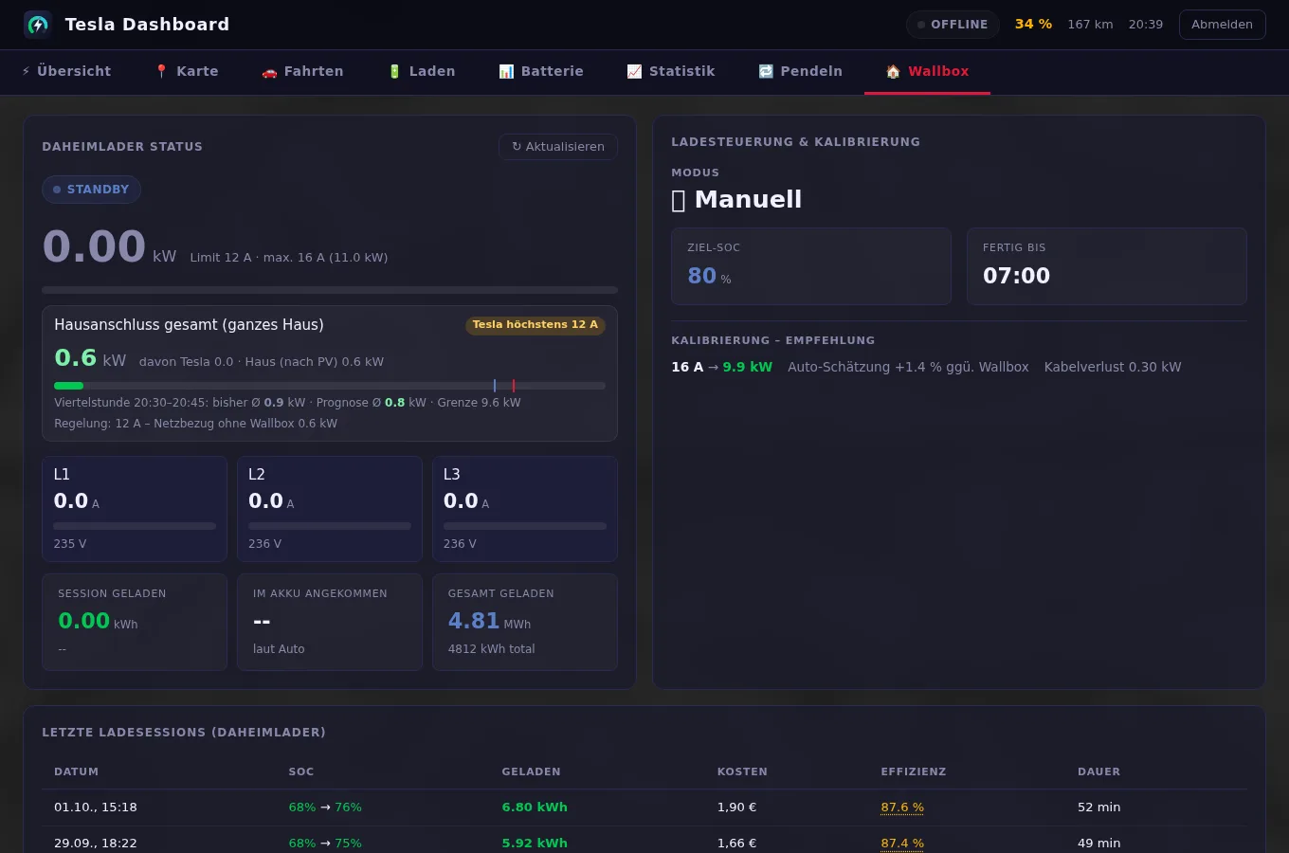Click the Session geladen 0.00 kWh value

click(98, 622)
